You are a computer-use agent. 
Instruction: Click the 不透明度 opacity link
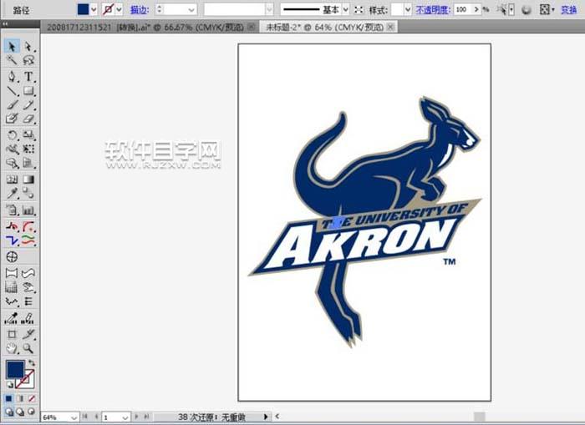coord(433,9)
